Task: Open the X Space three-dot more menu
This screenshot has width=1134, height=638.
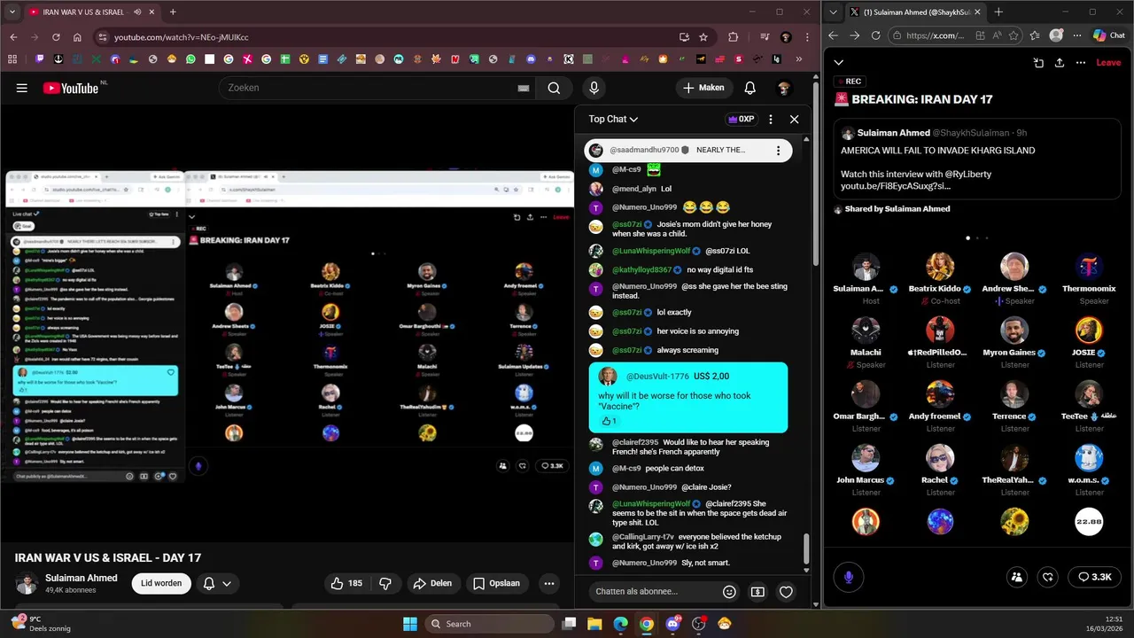Action: [1080, 62]
